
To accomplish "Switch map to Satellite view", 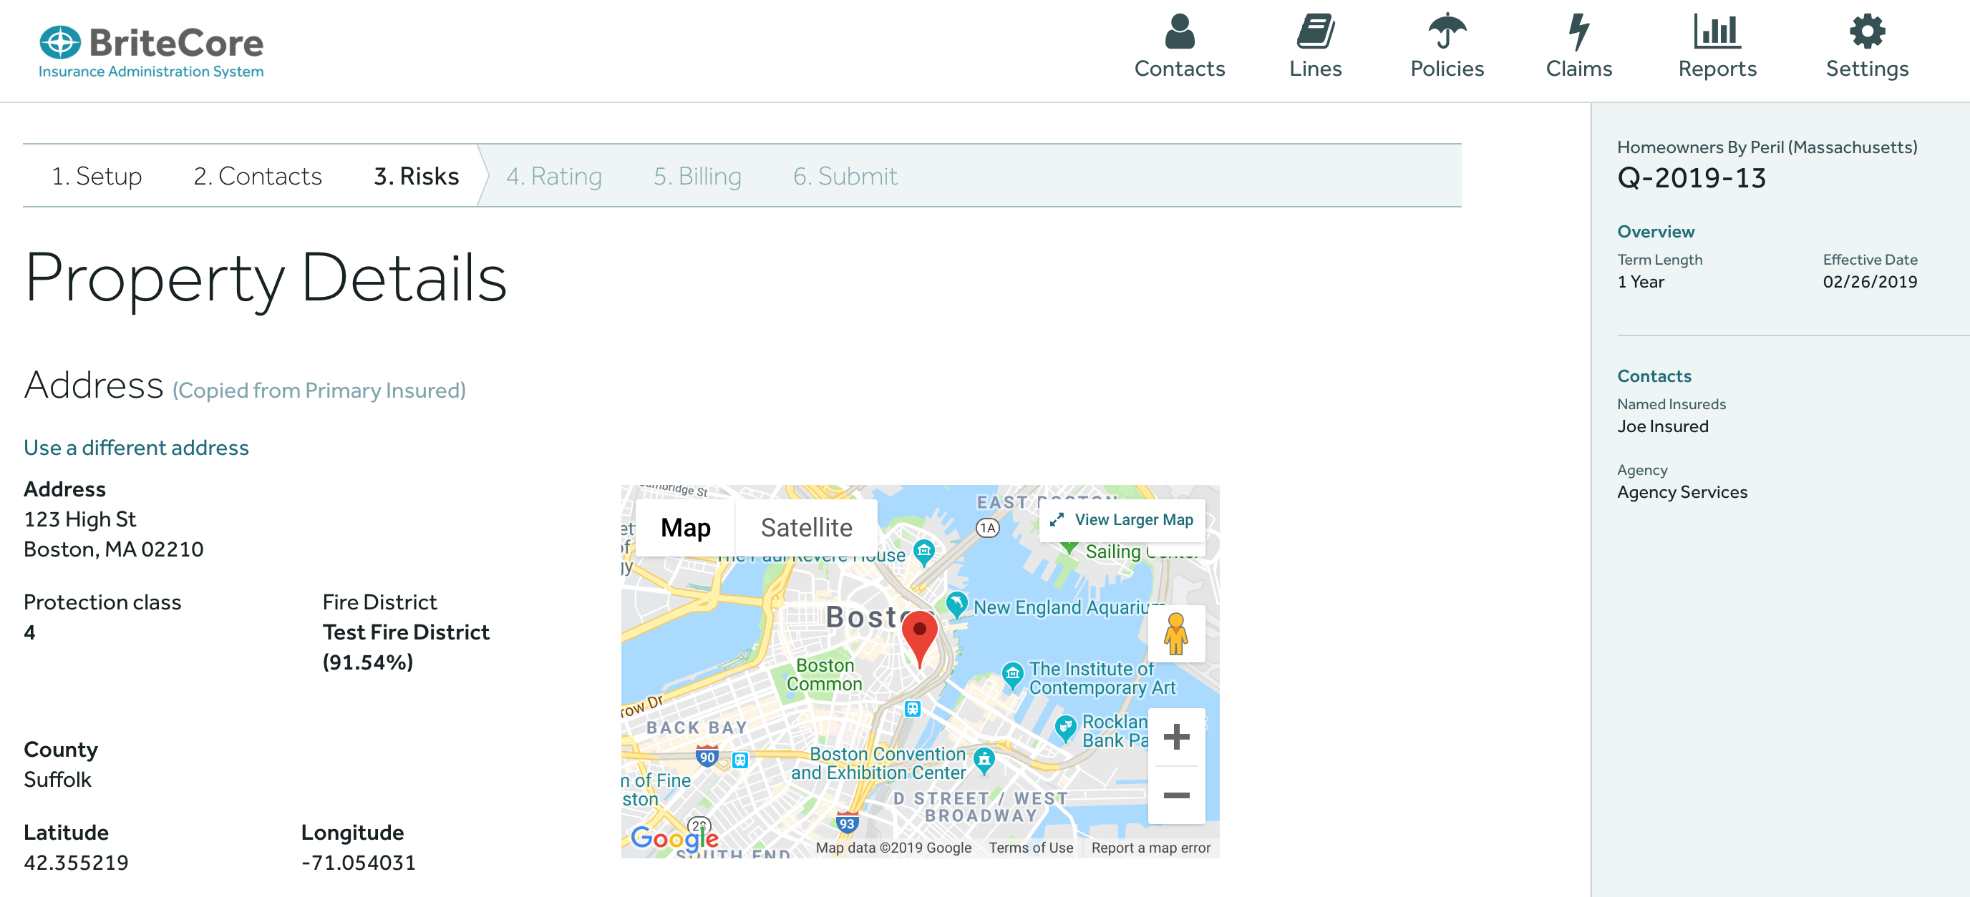I will coord(806,527).
